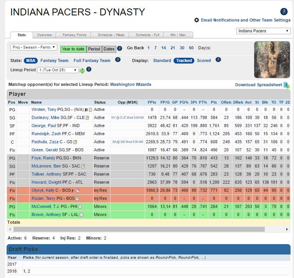
Task: Open the Fantasy Points tab
Action: pyautogui.click(x=74, y=35)
